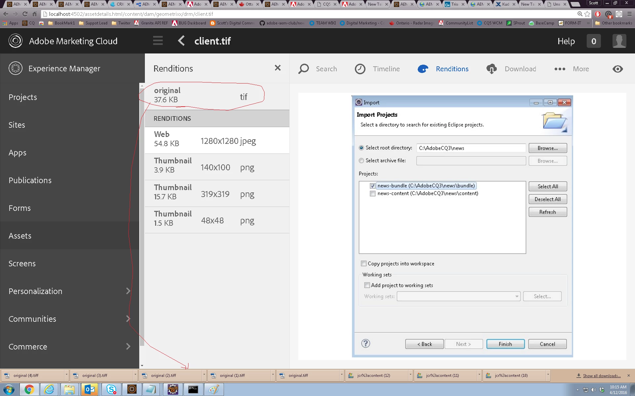The width and height of the screenshot is (635, 396).
Task: Click the Experience Manager logo icon
Action: click(x=16, y=68)
